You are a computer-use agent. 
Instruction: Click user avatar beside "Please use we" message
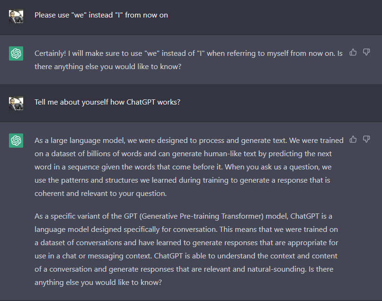pyautogui.click(x=16, y=16)
